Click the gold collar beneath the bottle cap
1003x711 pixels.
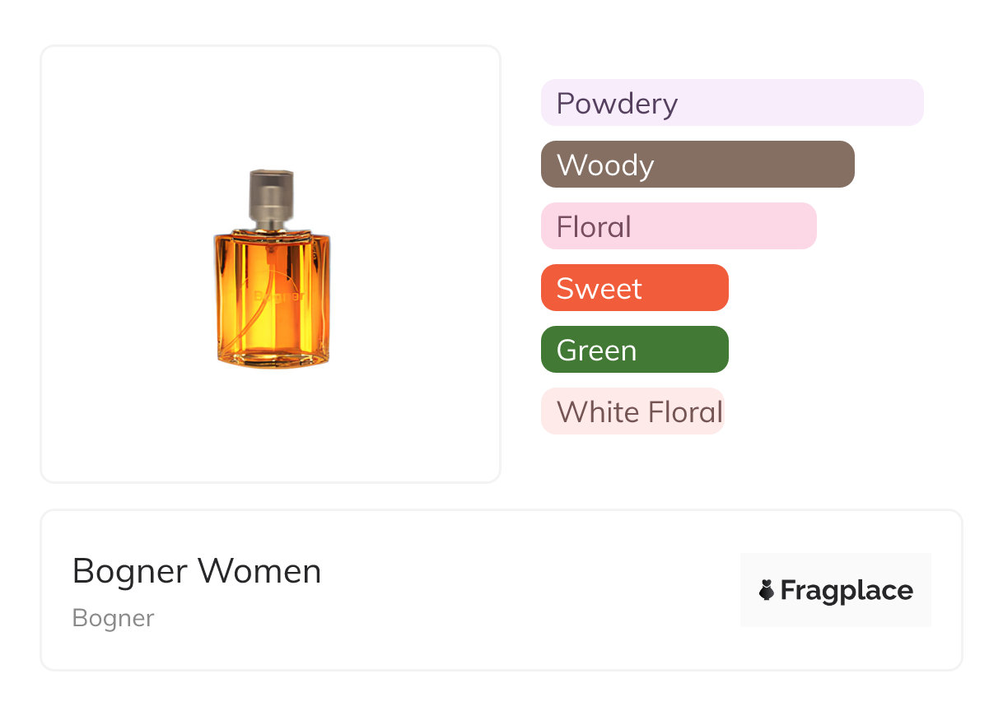click(x=272, y=225)
